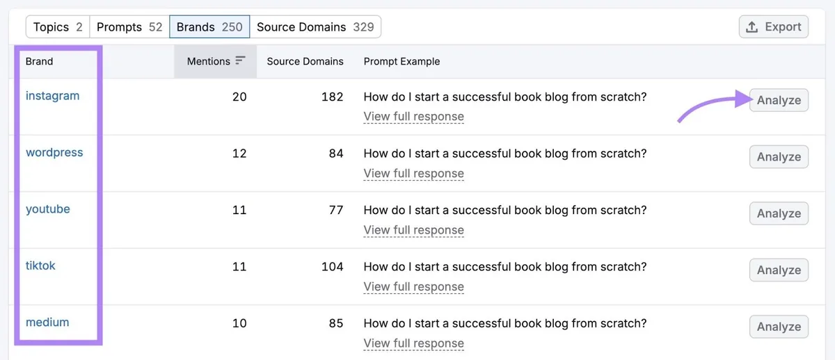The width and height of the screenshot is (835, 360).
Task: Click medium source domains value 85
Action: coord(336,323)
